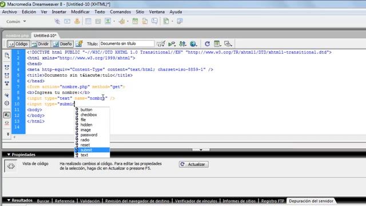Switch to Diseño design view
Viewport: 366px width, 206px height.
[62, 44]
